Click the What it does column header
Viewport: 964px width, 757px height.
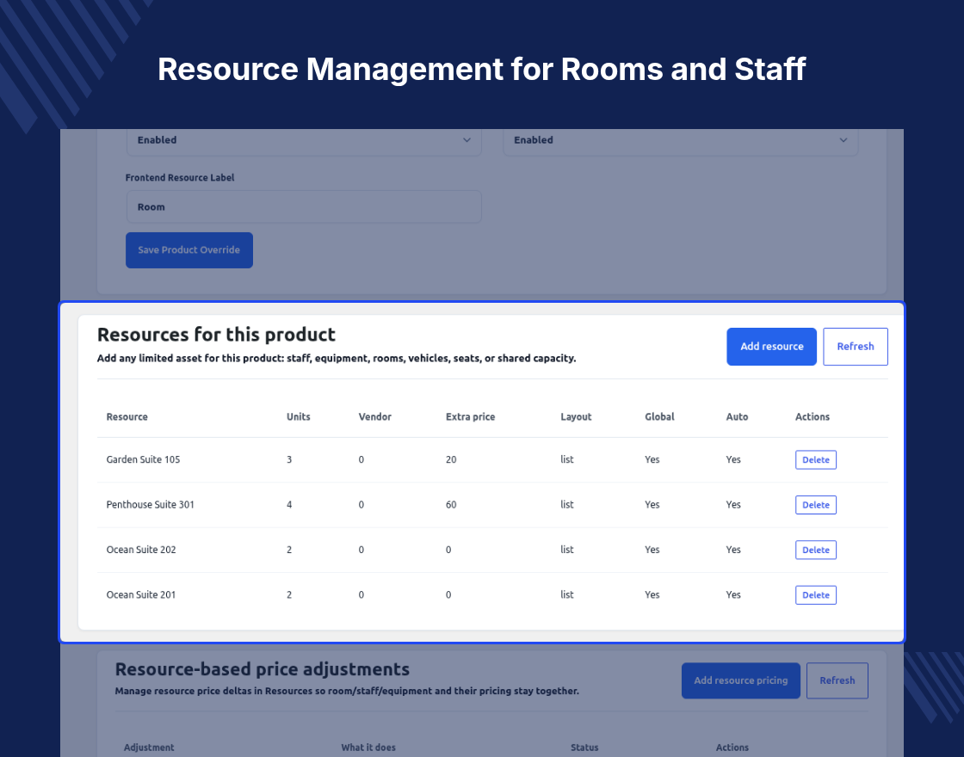tap(368, 748)
